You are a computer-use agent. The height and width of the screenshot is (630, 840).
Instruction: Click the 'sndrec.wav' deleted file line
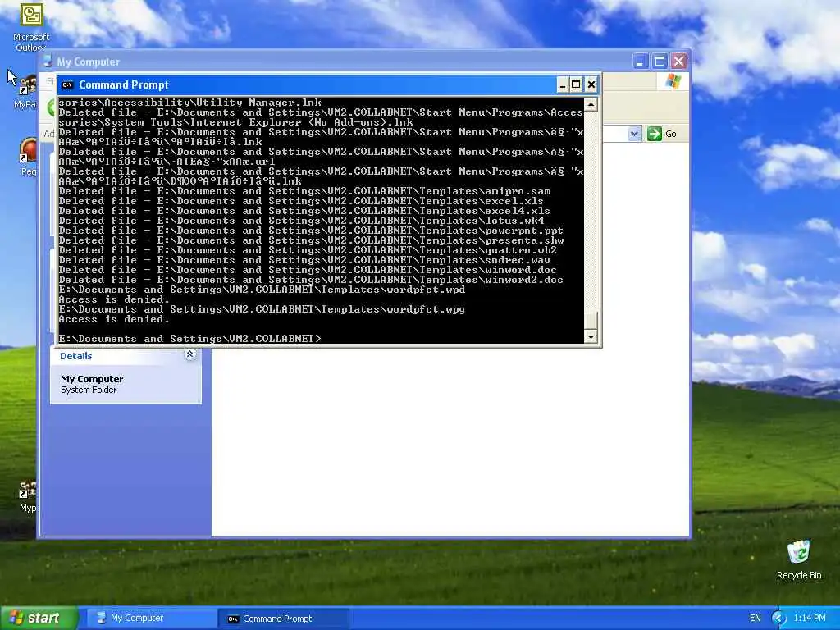coord(304,260)
